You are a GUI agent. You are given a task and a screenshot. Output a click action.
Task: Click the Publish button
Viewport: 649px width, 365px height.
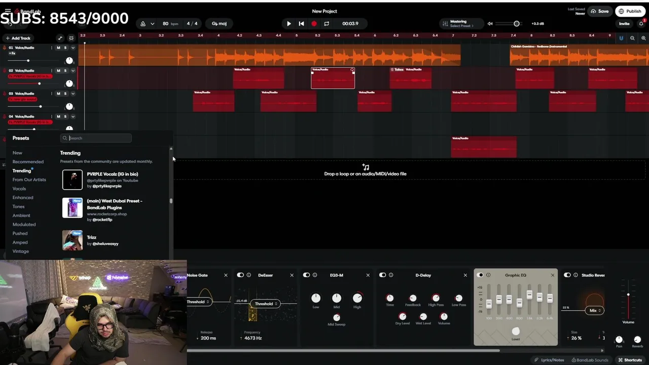630,11
